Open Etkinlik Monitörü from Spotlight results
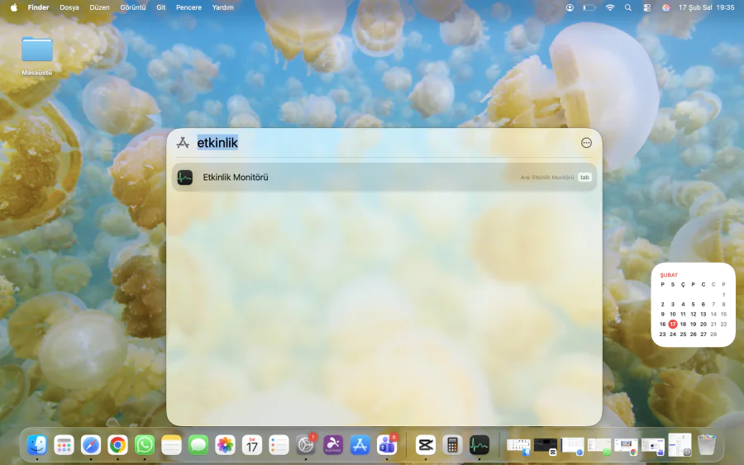 tap(384, 178)
